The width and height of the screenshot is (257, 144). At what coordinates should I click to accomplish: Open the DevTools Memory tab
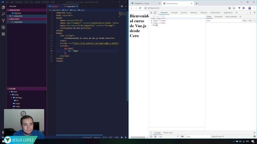click(x=194, y=12)
